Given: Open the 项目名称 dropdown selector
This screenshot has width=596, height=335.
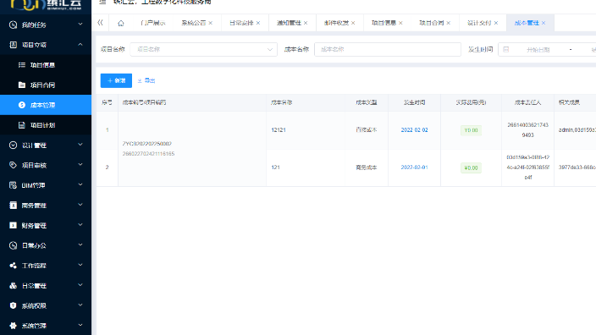Looking at the screenshot, I should click(x=203, y=49).
